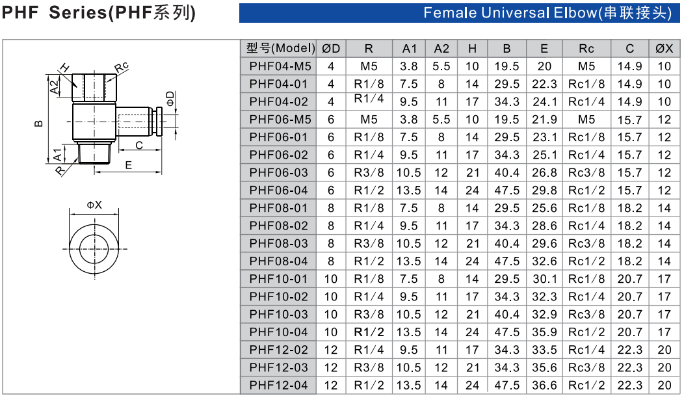Click the concentric circles top-view drawing
This screenshot has width=684, height=396.
95,246
